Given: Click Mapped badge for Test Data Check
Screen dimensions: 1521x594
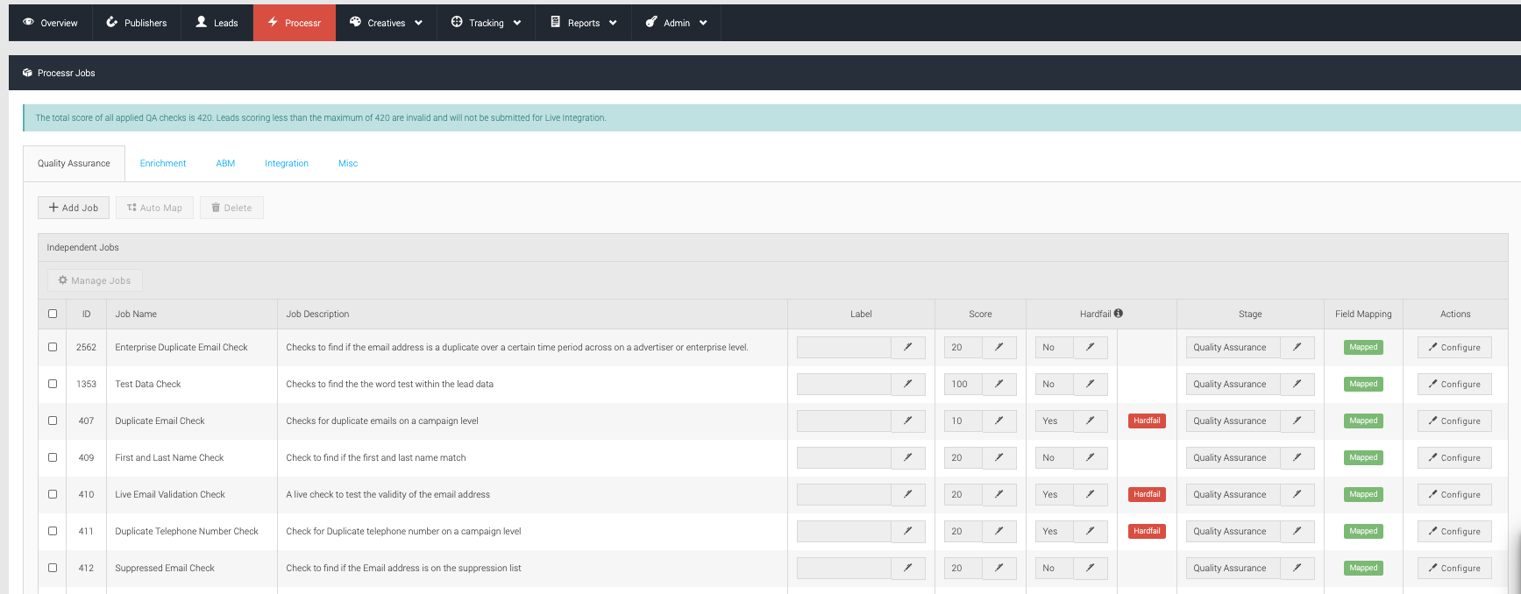Looking at the screenshot, I should (x=1363, y=384).
